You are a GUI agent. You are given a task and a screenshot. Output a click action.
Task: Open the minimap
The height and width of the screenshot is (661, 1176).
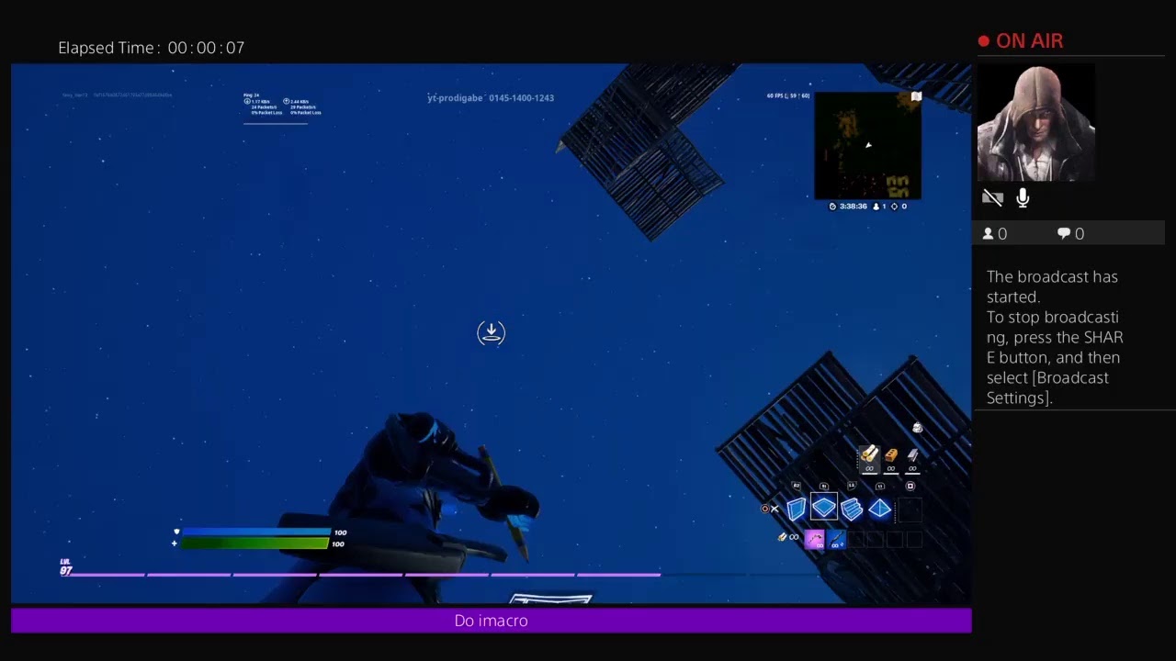click(x=867, y=145)
